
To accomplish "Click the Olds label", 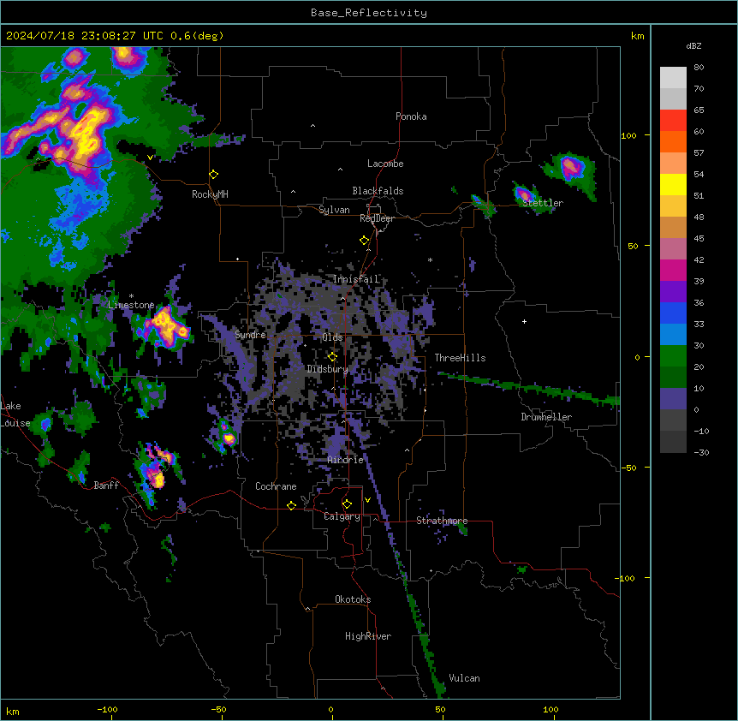I will click(332, 337).
